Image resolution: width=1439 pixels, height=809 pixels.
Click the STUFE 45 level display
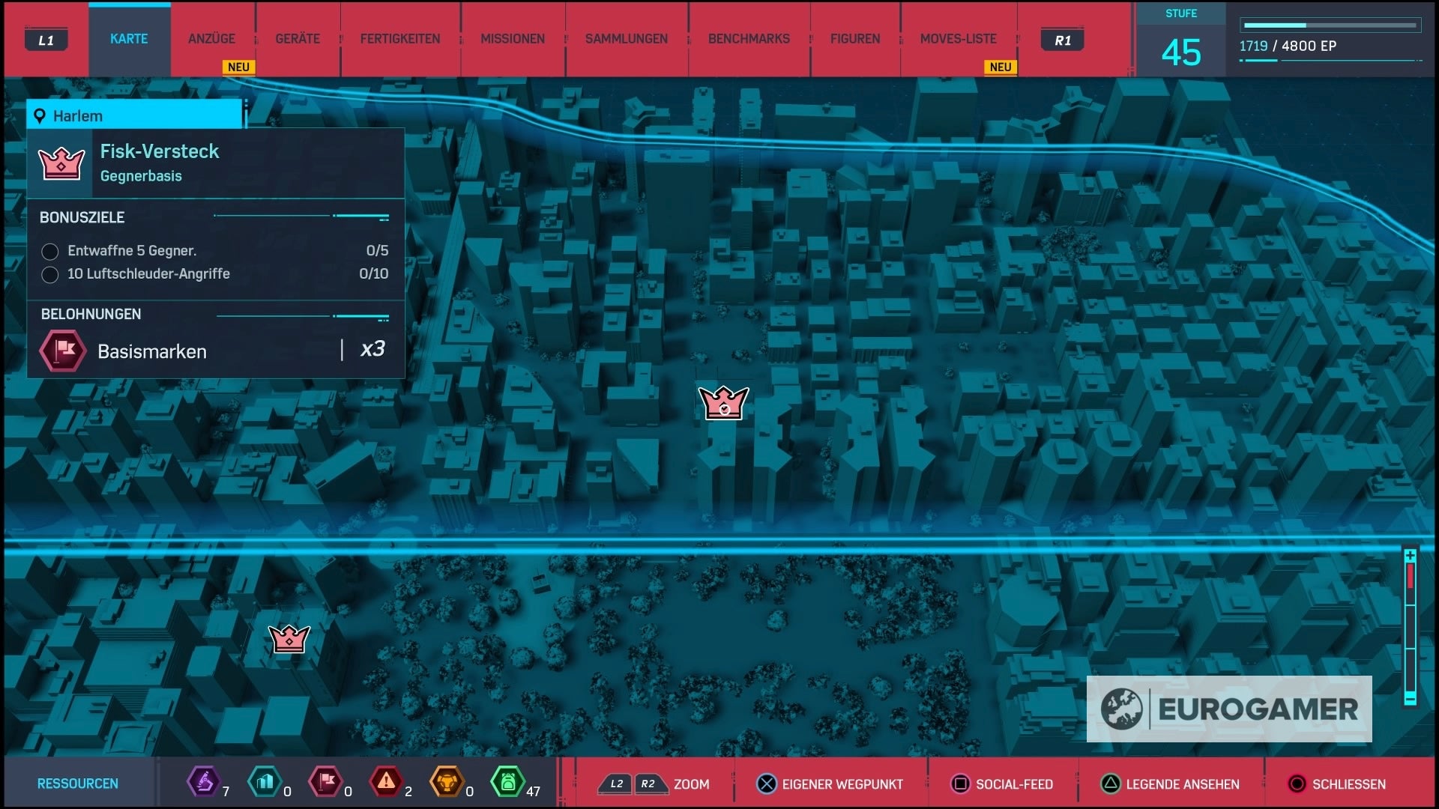[1181, 40]
